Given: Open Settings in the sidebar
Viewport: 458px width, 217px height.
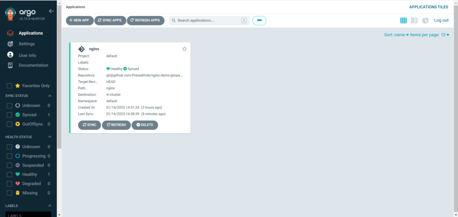Looking at the screenshot, I should 26,44.
